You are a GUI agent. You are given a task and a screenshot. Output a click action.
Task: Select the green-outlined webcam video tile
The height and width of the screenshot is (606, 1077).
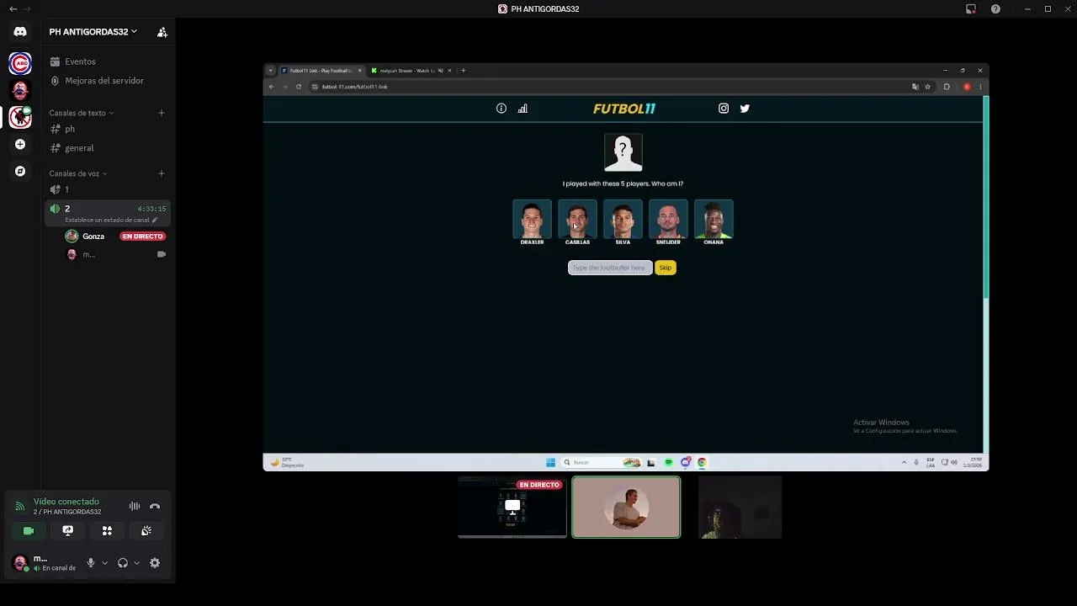[626, 507]
